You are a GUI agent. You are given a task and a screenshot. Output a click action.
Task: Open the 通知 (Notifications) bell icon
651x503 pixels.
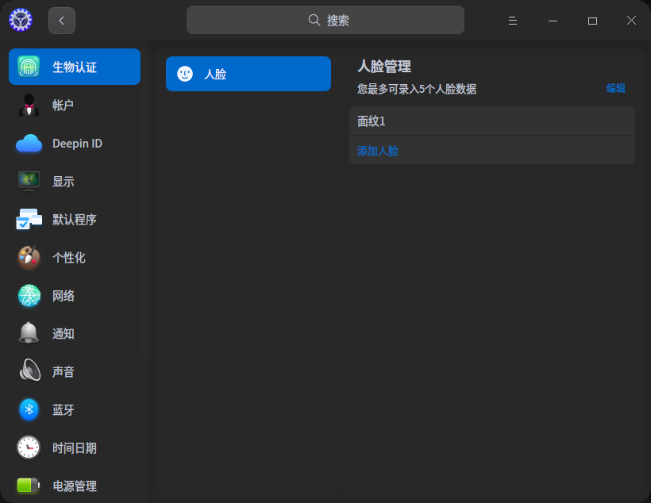tap(29, 333)
